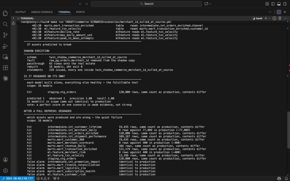The width and height of the screenshot is (290, 181).
Task: Open the Extensions view
Action: pos(5,68)
